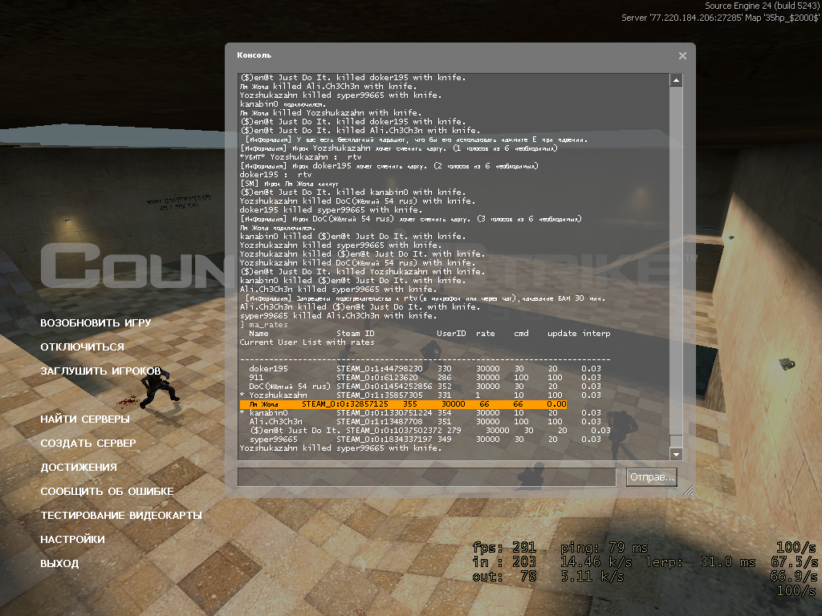Click the syper99665 STEAM_0:0:1834337197 rates row

click(425, 440)
